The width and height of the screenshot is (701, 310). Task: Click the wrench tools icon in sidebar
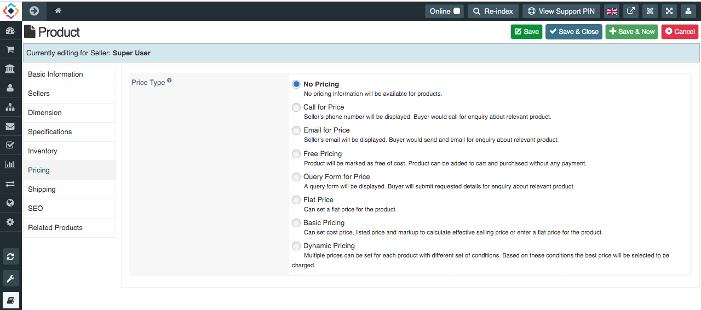(10, 278)
